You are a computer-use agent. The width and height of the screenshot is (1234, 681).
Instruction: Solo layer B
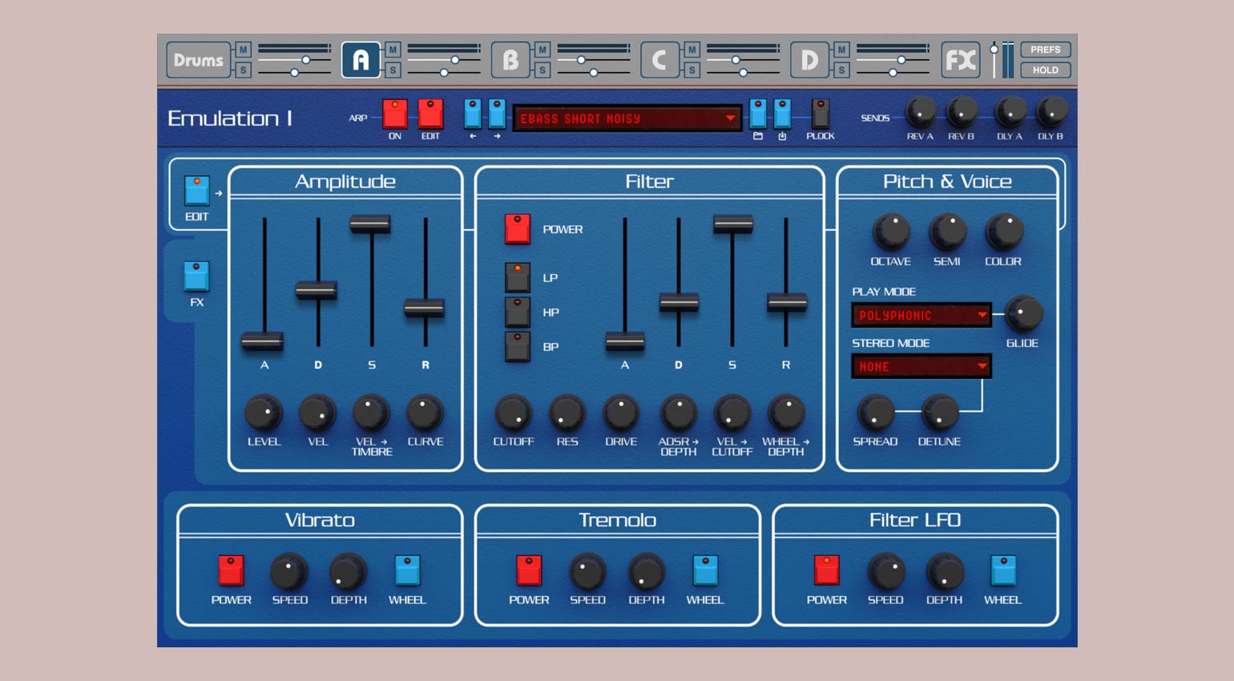tap(542, 71)
